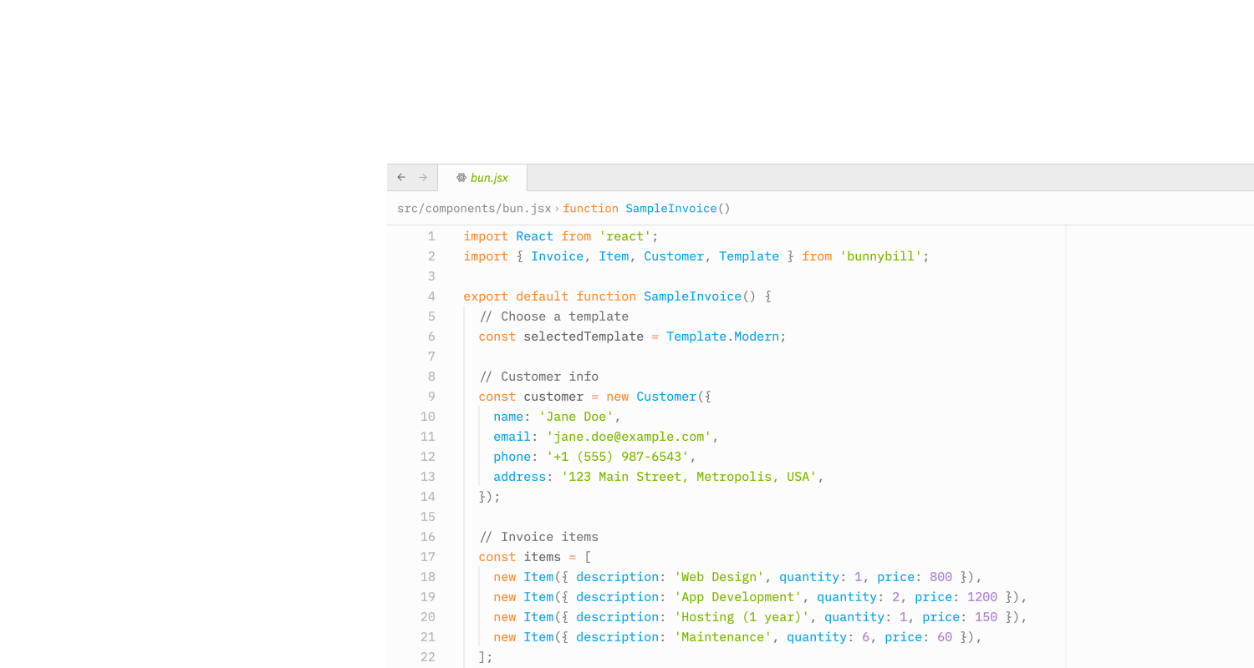Select the SampleInvoice breadcrumb entry
Image resolution: width=1254 pixels, height=668 pixels.
click(x=670, y=208)
